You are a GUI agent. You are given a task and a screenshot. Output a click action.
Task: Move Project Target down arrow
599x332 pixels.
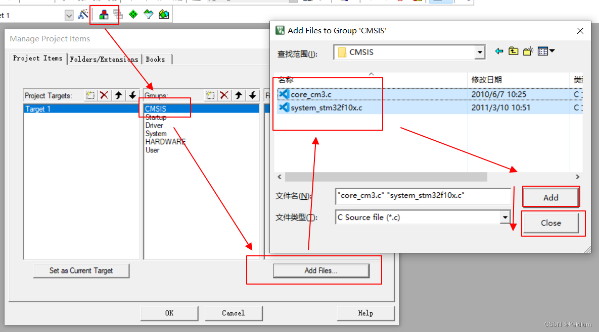(132, 95)
